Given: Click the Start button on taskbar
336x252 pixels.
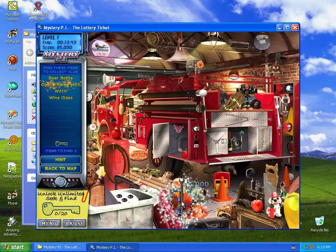Looking at the screenshot, I should [x=15, y=247].
